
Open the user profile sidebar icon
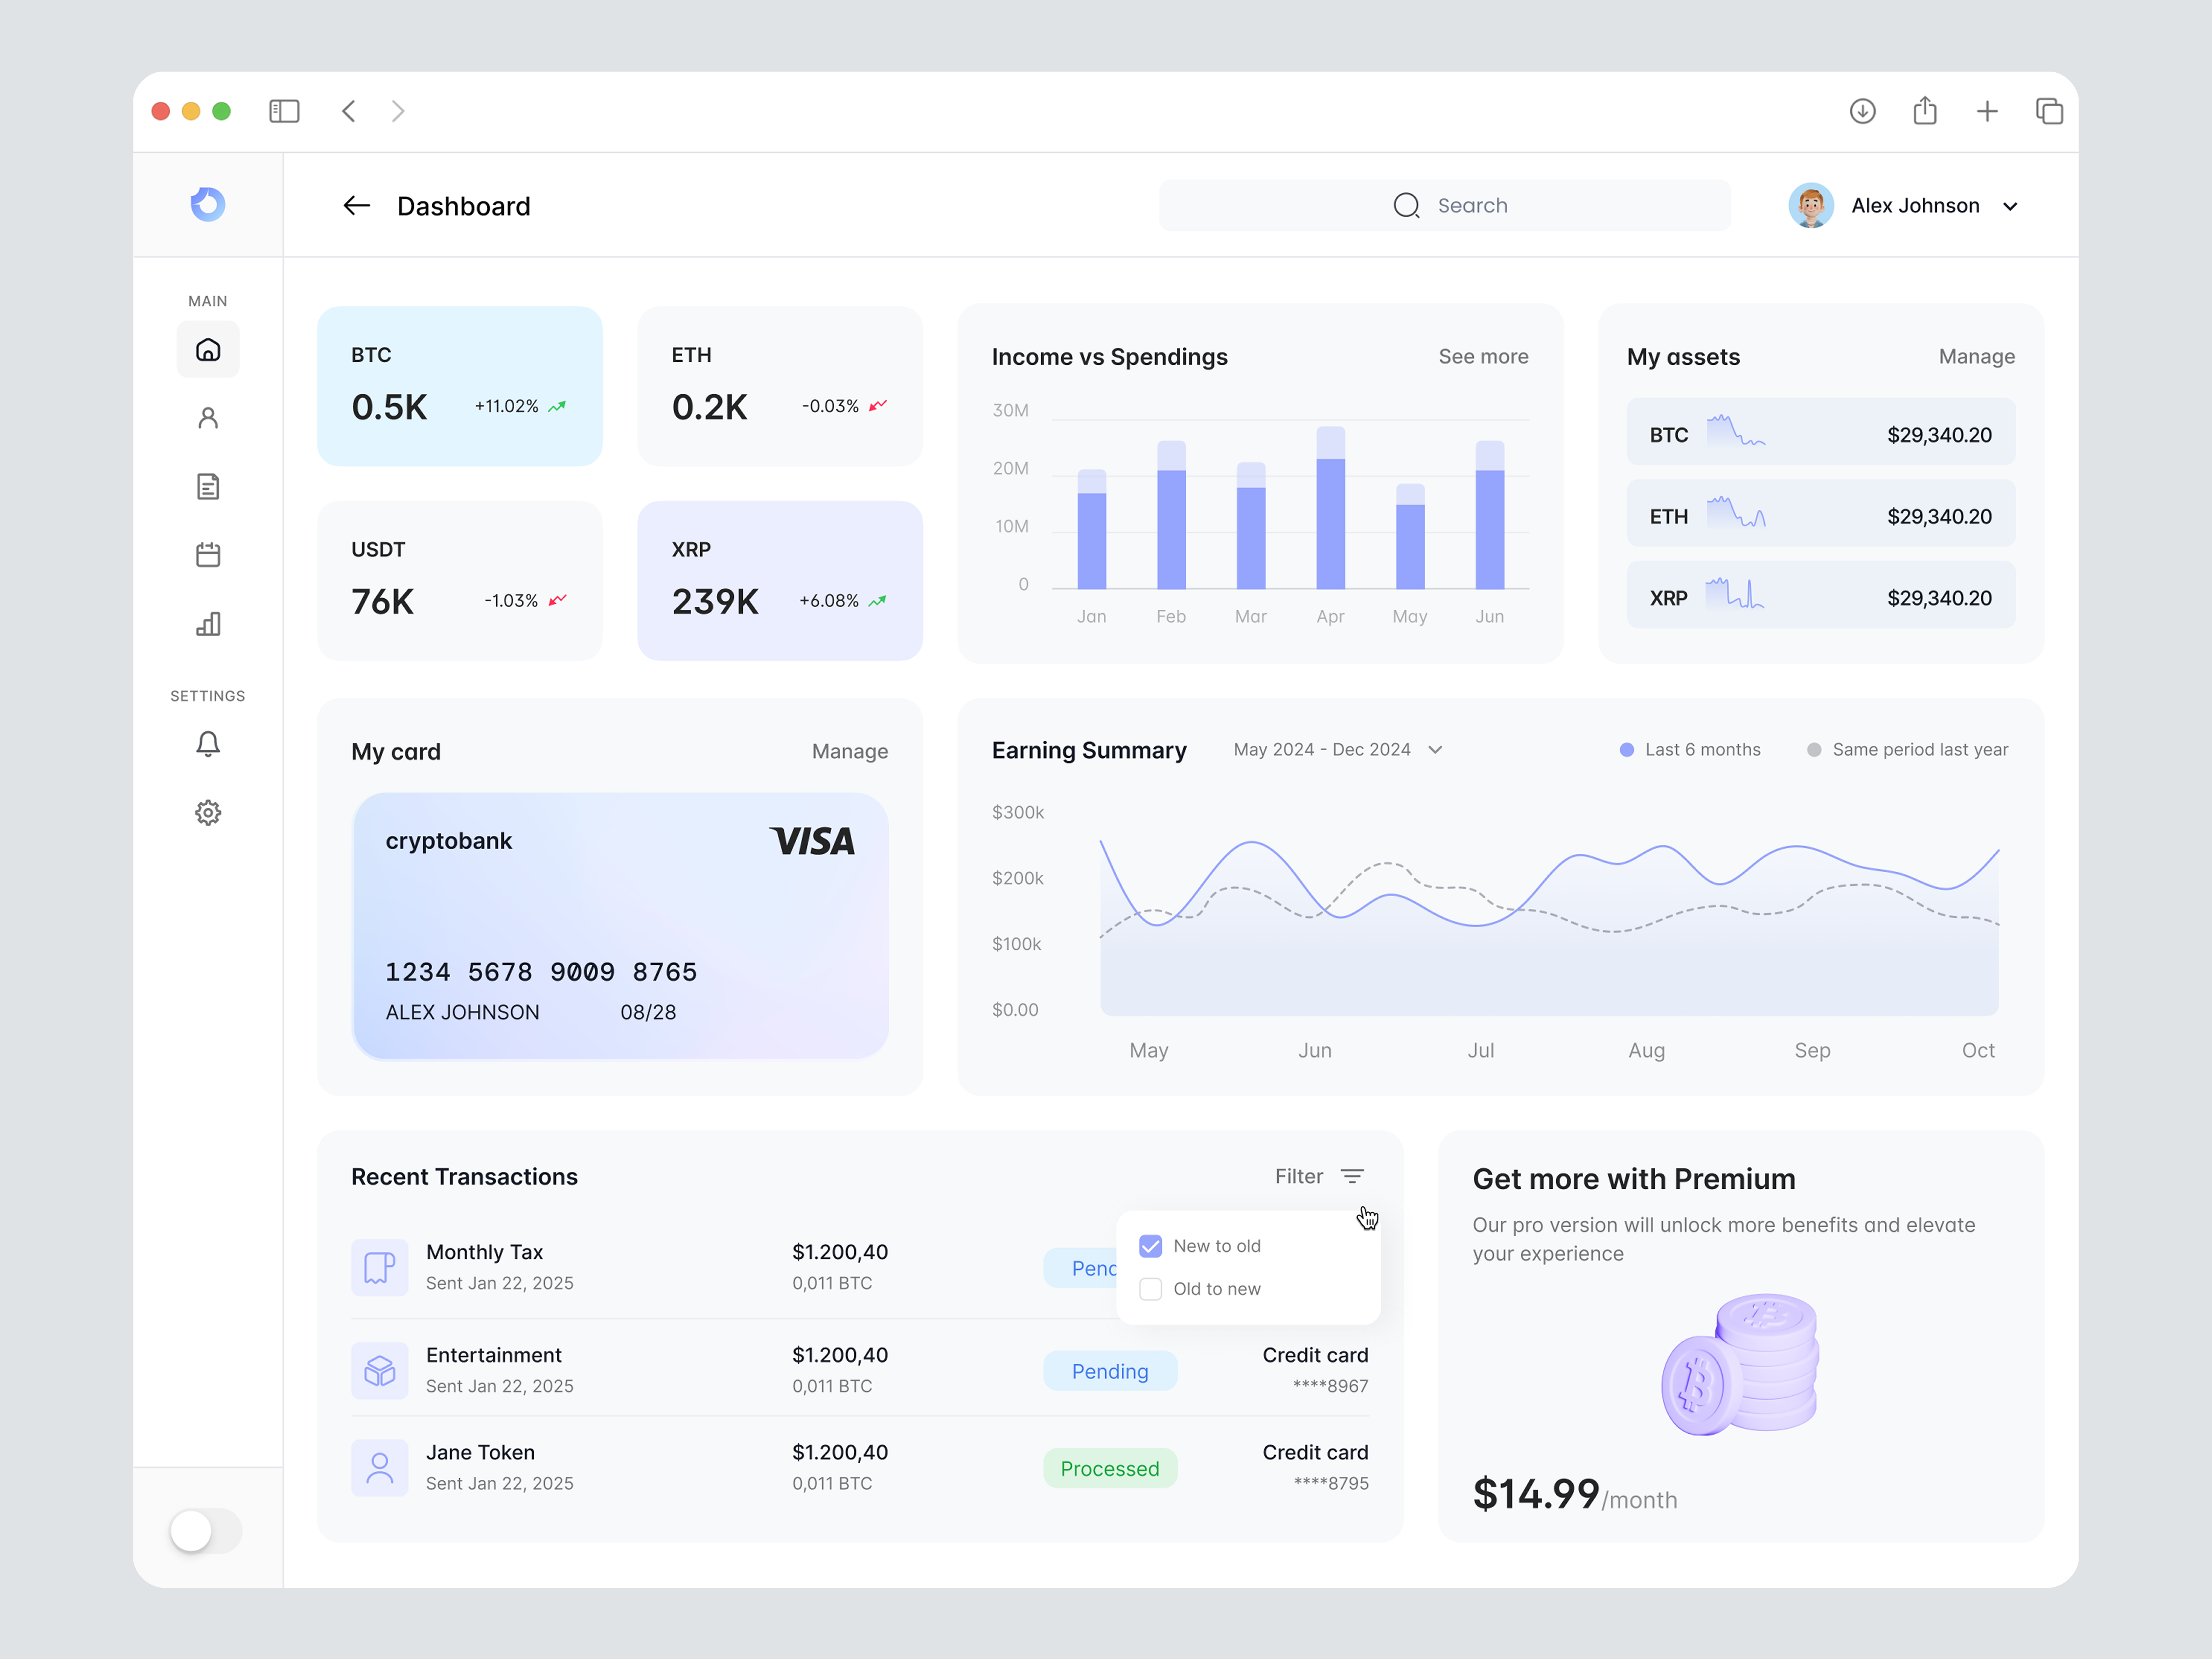(x=208, y=418)
